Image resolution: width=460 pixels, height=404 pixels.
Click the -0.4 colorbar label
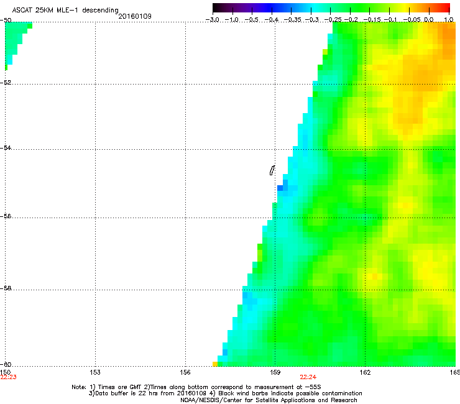click(x=272, y=20)
